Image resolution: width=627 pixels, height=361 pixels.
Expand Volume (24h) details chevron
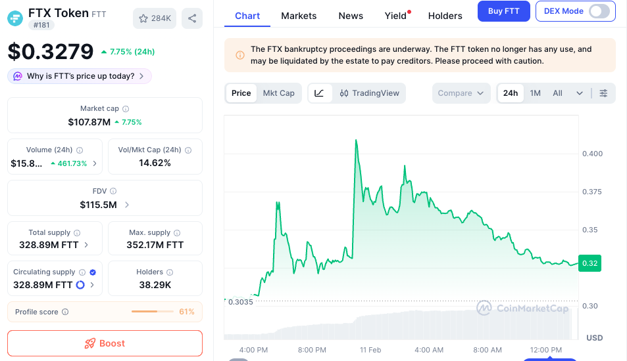pos(95,163)
